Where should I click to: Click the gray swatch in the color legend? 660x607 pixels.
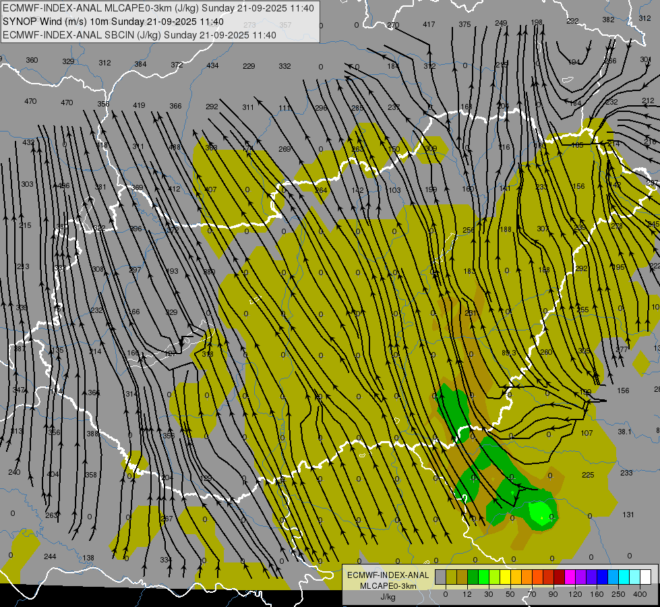(x=441, y=577)
